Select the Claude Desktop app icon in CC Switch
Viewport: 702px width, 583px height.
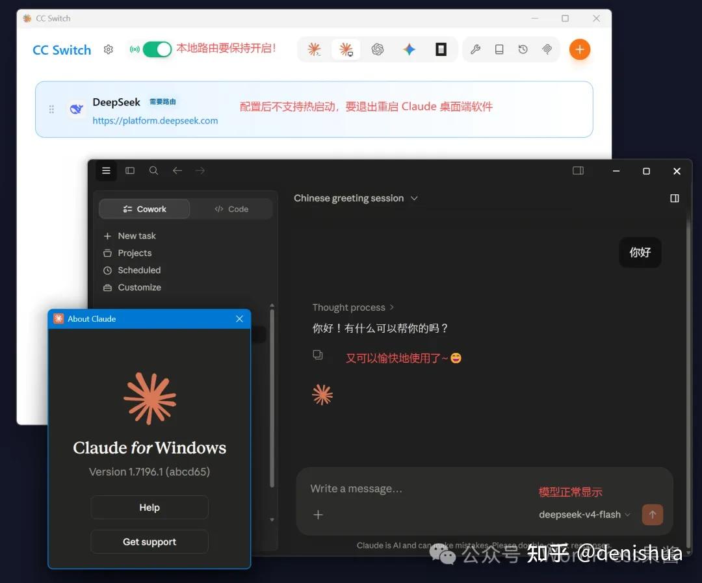pyautogui.click(x=346, y=49)
